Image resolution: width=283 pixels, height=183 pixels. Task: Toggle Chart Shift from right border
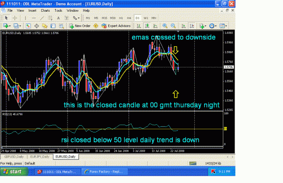tap(192, 26)
